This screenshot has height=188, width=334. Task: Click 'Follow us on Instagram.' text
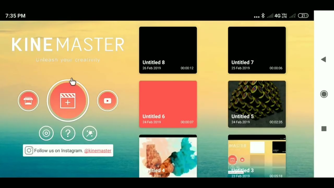(x=58, y=151)
